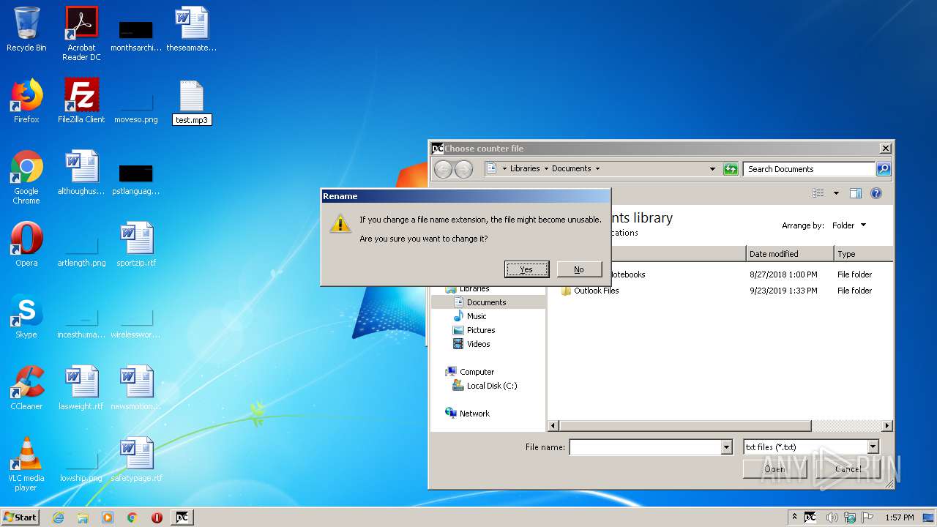
Task: Select VLC media player desktop shortcut
Action: pos(26,464)
